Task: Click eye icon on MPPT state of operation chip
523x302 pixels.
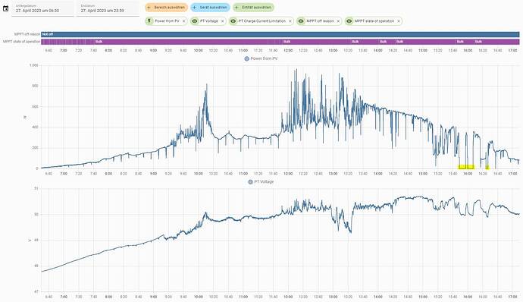Action: 349,21
